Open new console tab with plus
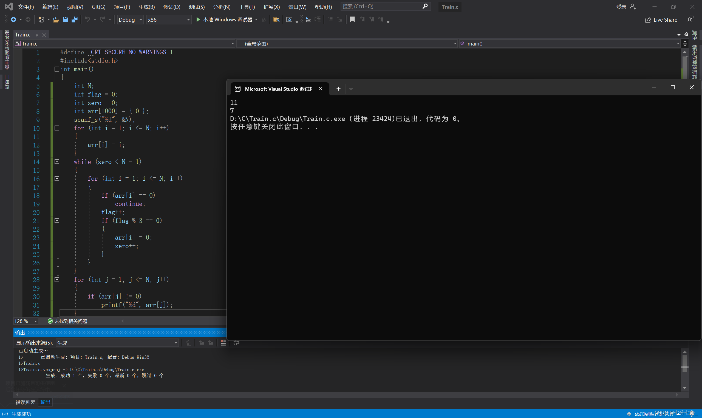This screenshot has width=702, height=418. (338, 89)
